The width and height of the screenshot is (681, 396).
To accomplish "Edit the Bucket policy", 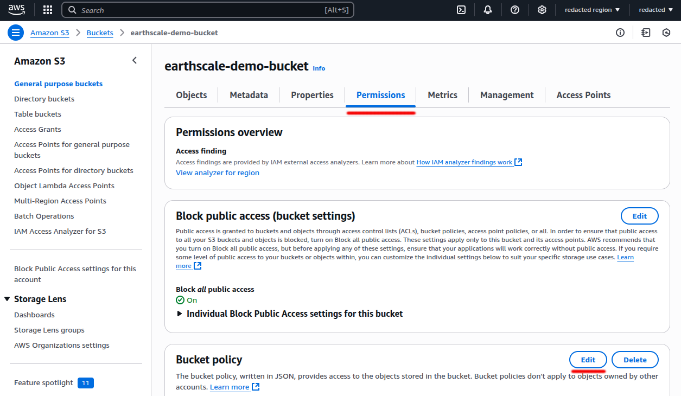I will click(588, 360).
